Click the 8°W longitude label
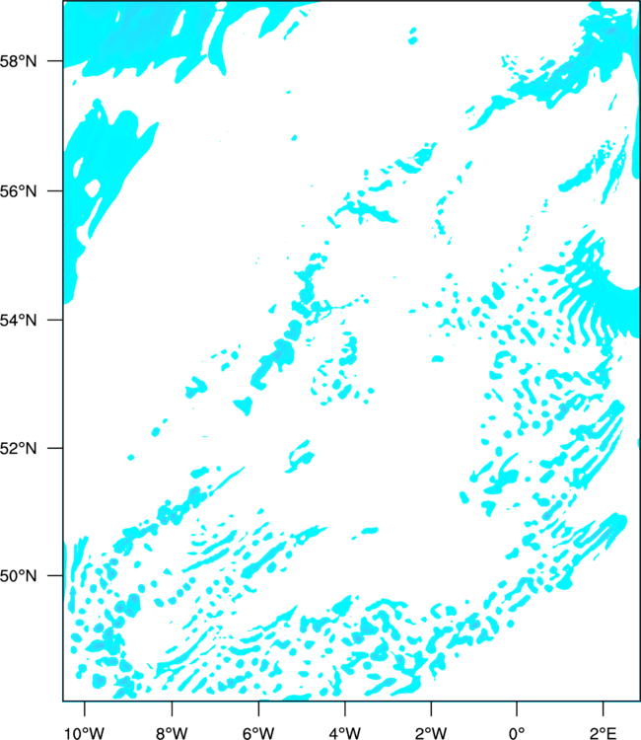 [x=172, y=733]
